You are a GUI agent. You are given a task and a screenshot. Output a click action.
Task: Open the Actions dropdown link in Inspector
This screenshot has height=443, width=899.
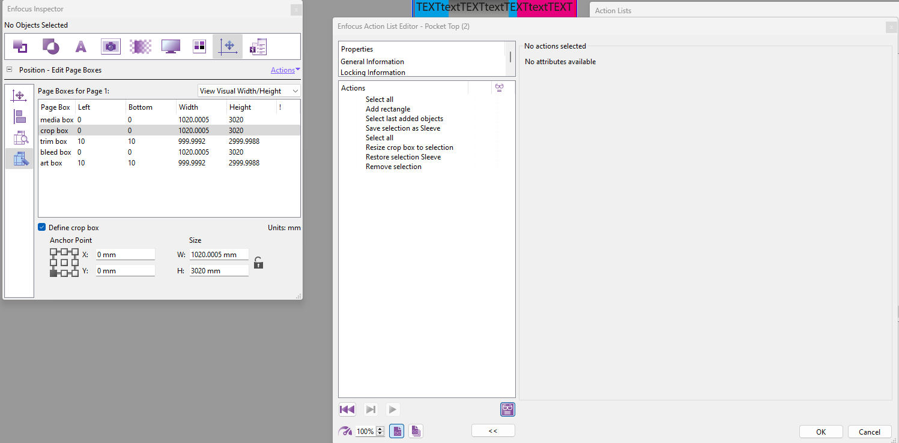(285, 70)
